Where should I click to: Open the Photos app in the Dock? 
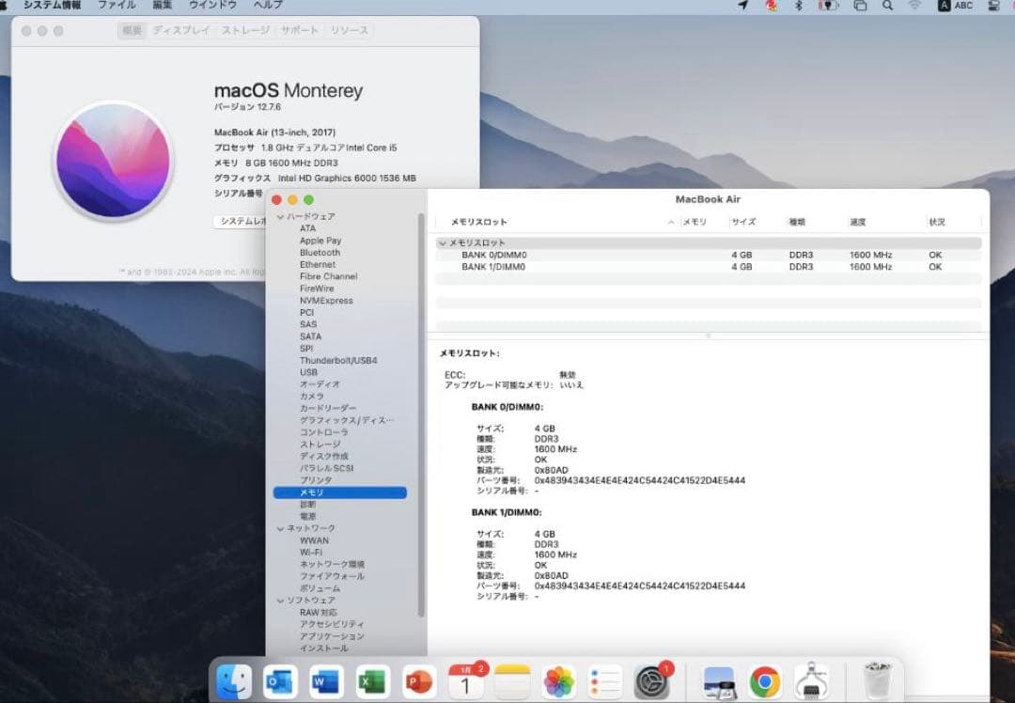(x=558, y=681)
